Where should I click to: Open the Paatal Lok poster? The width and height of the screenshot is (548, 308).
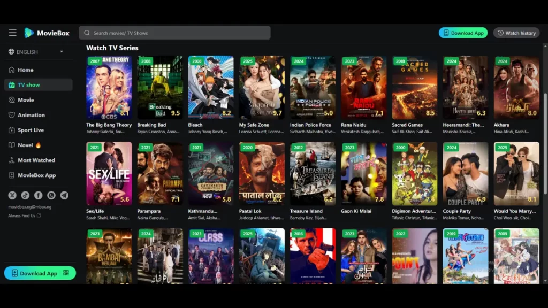pos(262,174)
